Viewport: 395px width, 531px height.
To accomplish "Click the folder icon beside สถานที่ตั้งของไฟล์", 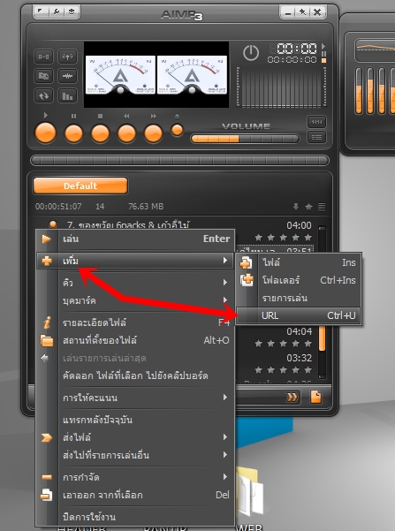I will coord(47,341).
